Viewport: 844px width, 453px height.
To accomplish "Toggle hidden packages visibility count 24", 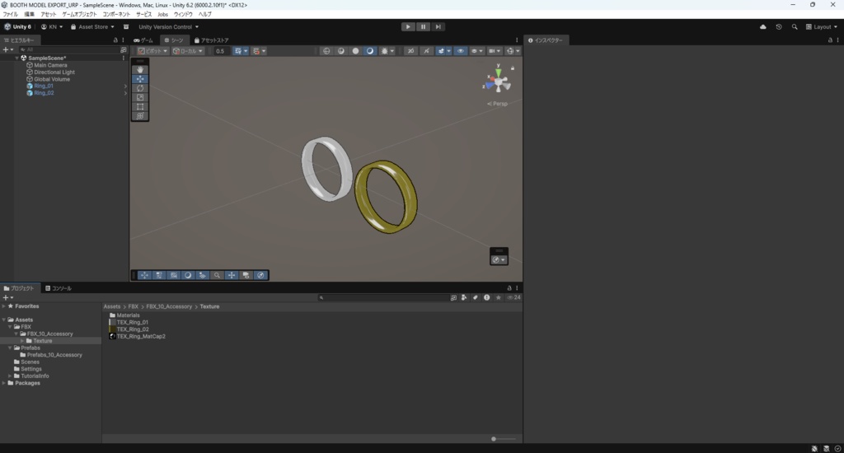I will tap(514, 297).
